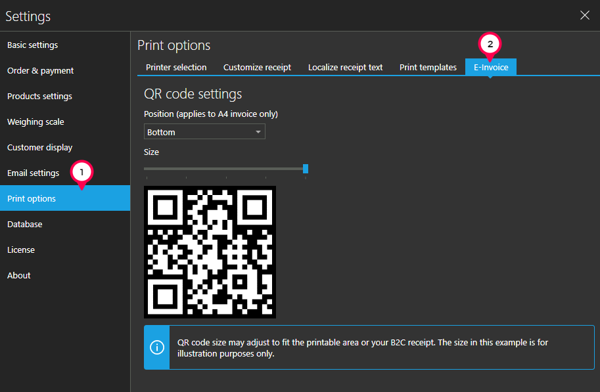Open Localize receipt text tab
600x392 pixels.
tap(345, 67)
